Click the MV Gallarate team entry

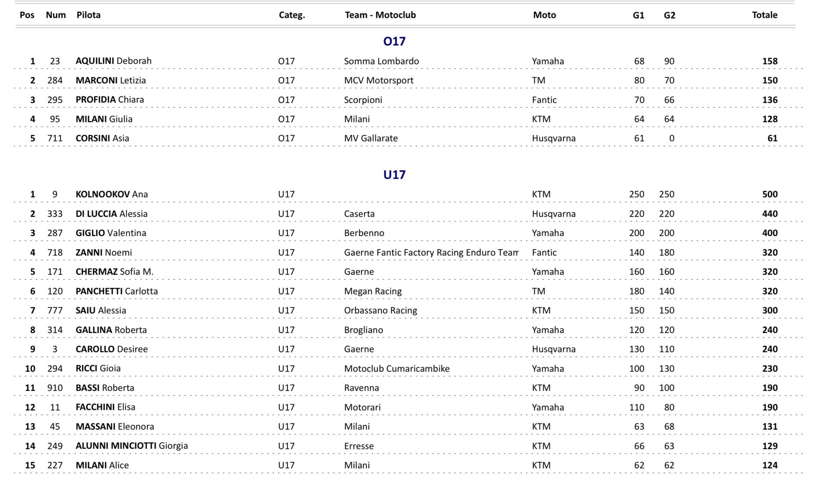click(370, 138)
